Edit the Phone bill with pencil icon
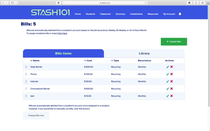This screenshot has width=210, height=131. [167, 74]
